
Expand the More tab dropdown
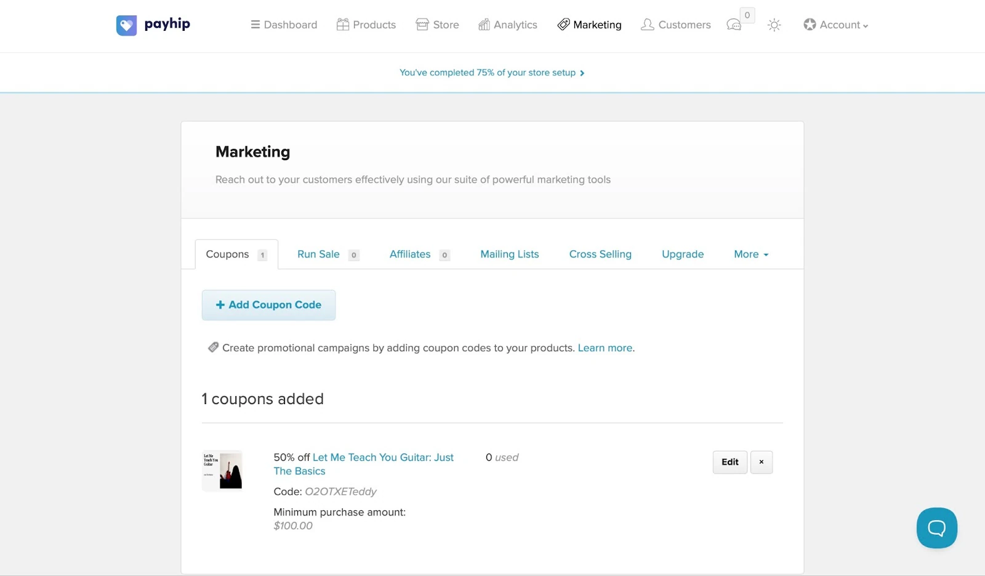[x=751, y=254]
